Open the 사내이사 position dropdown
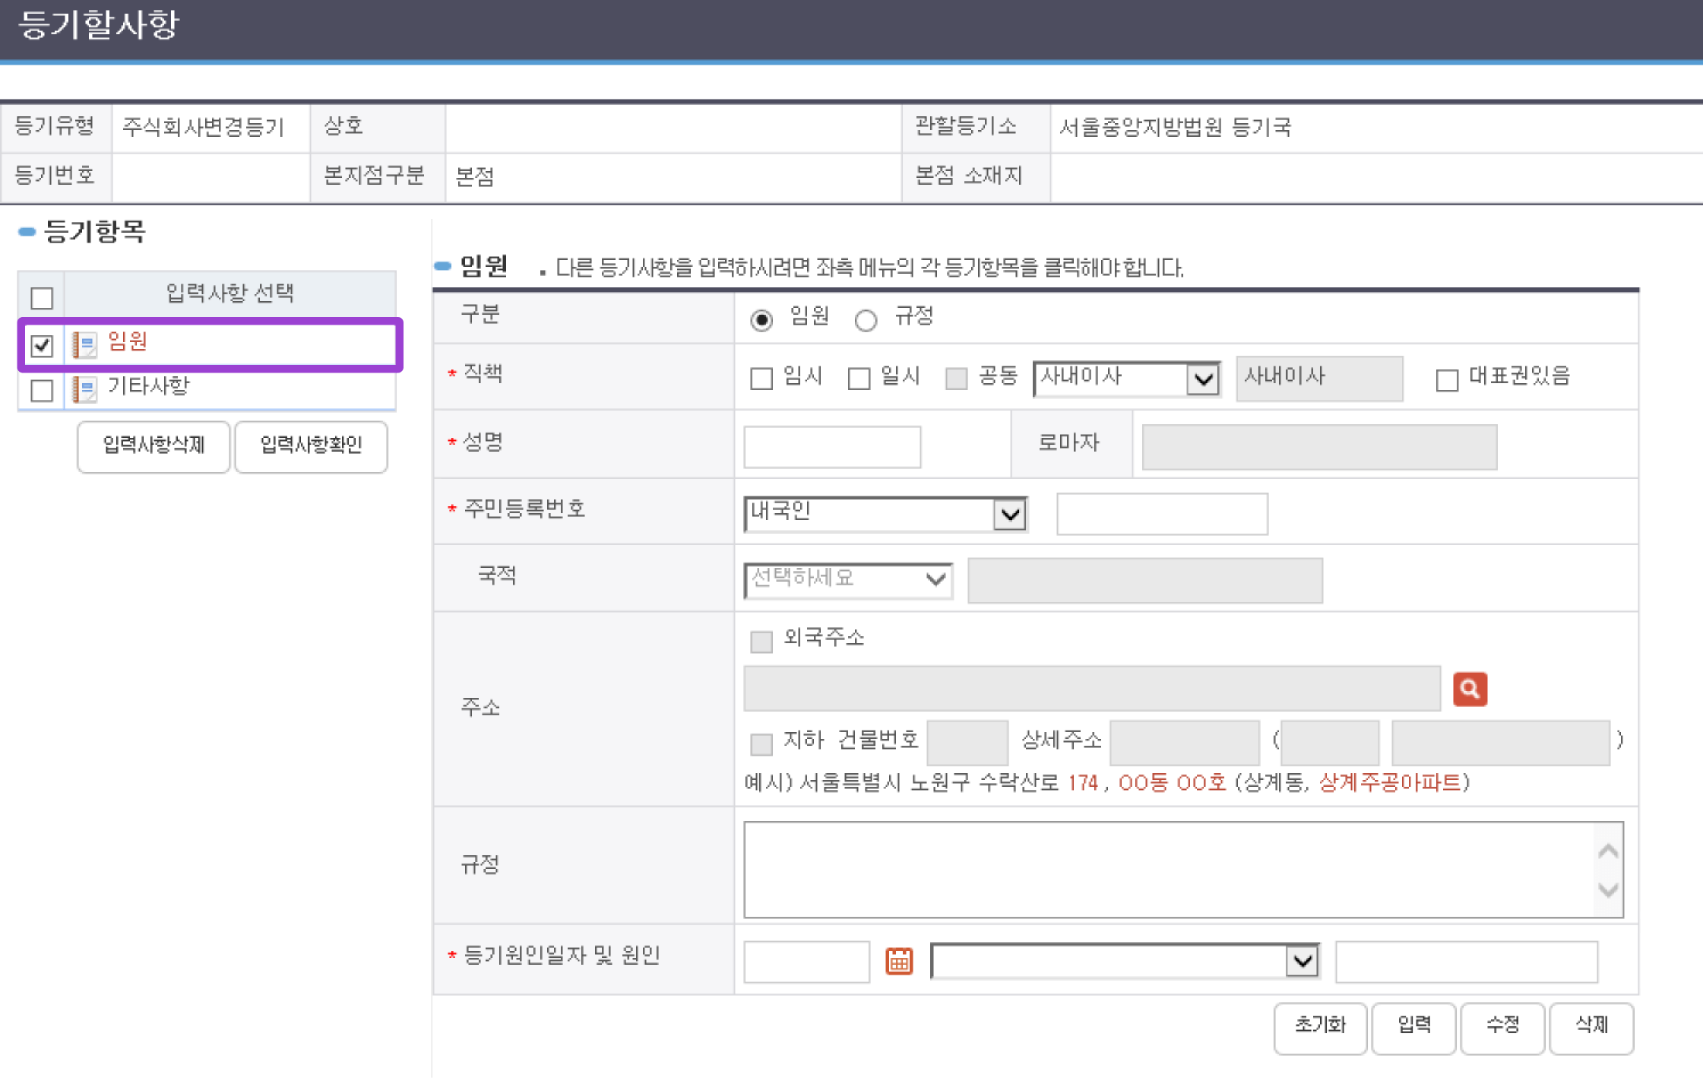The height and width of the screenshot is (1078, 1703). pyautogui.click(x=1203, y=379)
